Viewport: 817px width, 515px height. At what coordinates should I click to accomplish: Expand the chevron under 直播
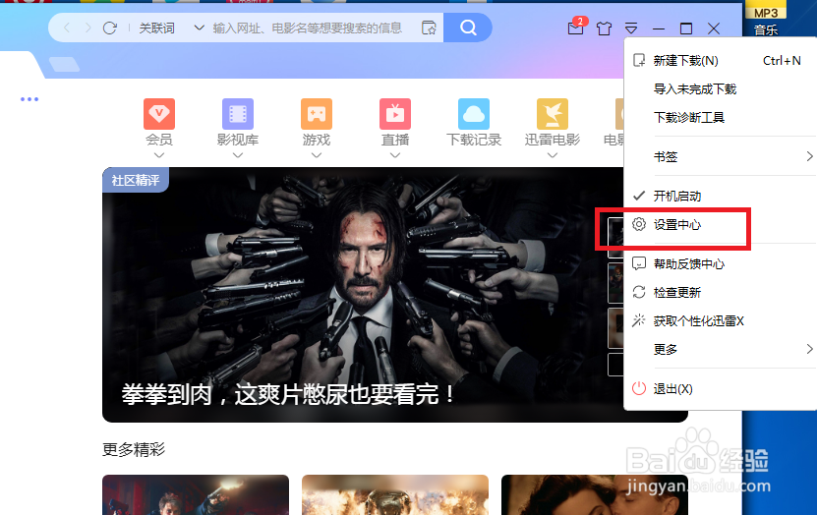(395, 155)
